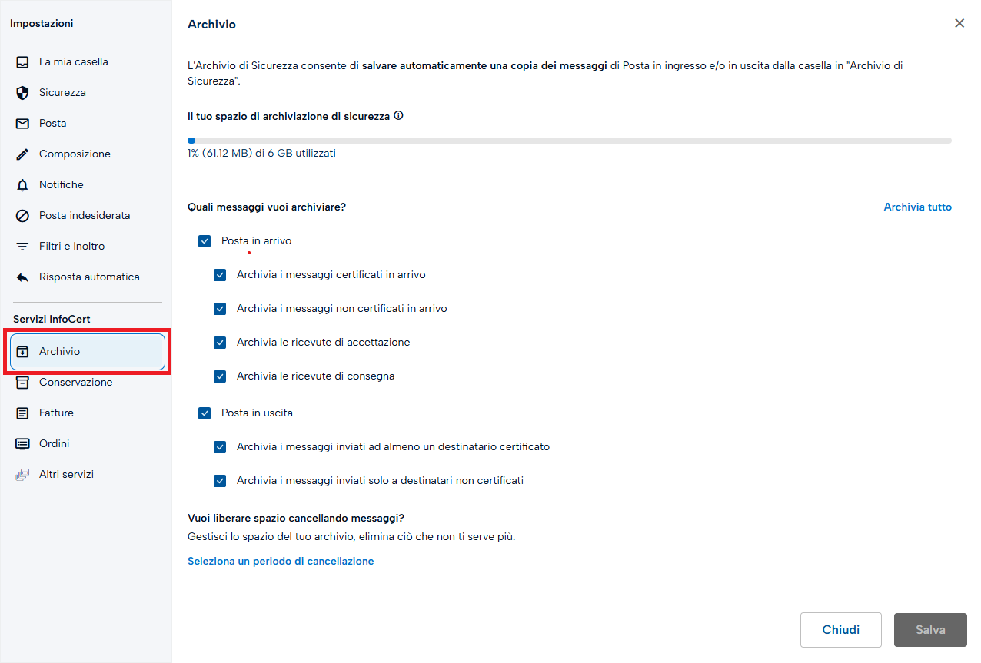
Task: Click the Posta indesiderata blocked icon
Action: pyautogui.click(x=23, y=216)
